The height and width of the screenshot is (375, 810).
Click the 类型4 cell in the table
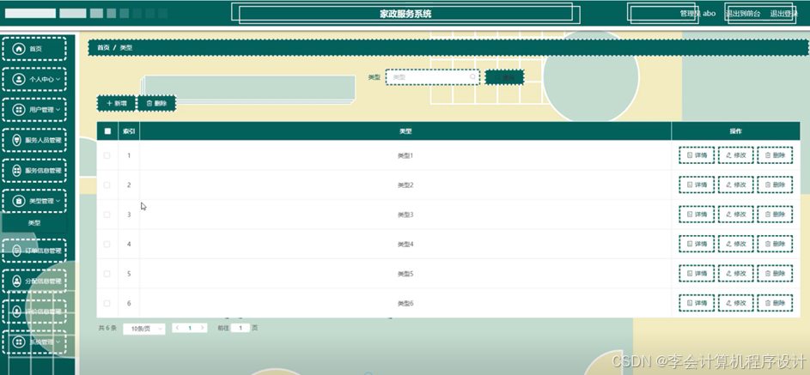pos(405,244)
